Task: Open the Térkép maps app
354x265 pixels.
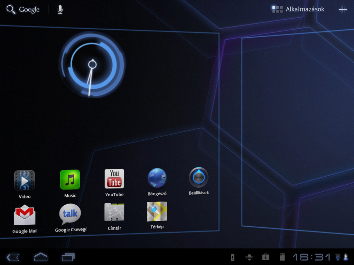Action: 157,215
